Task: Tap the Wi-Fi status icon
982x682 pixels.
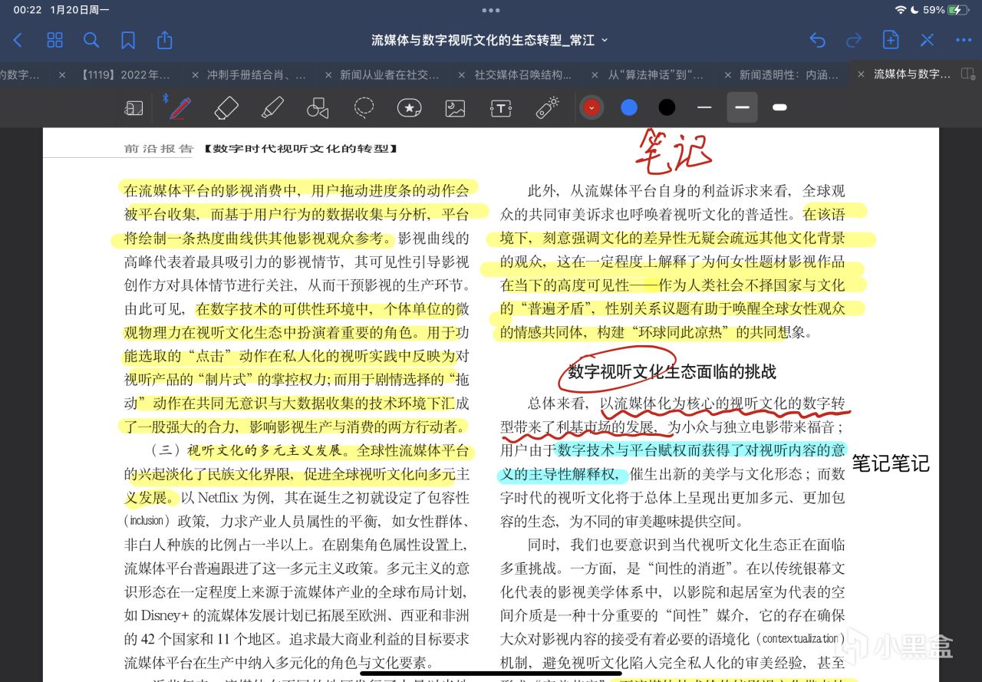Action: [901, 10]
